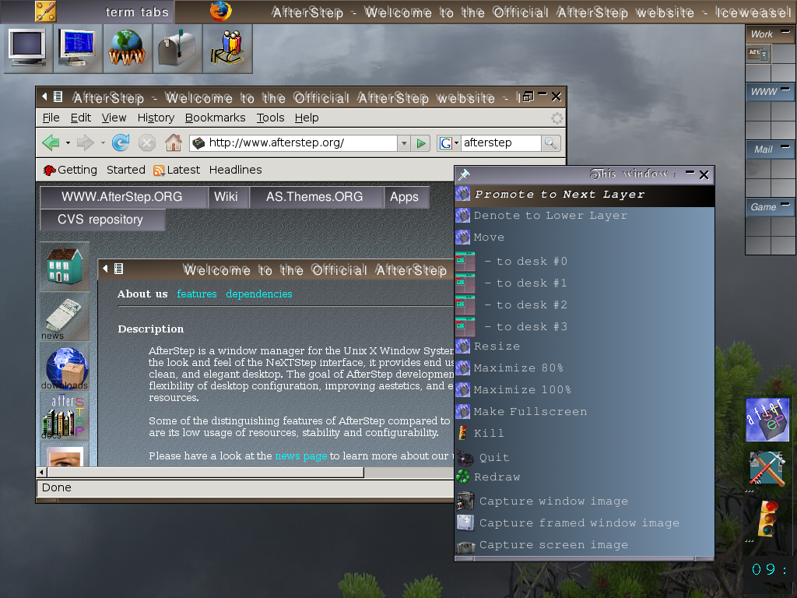Click the search magnifier icon
797x598 pixels.
(x=550, y=143)
